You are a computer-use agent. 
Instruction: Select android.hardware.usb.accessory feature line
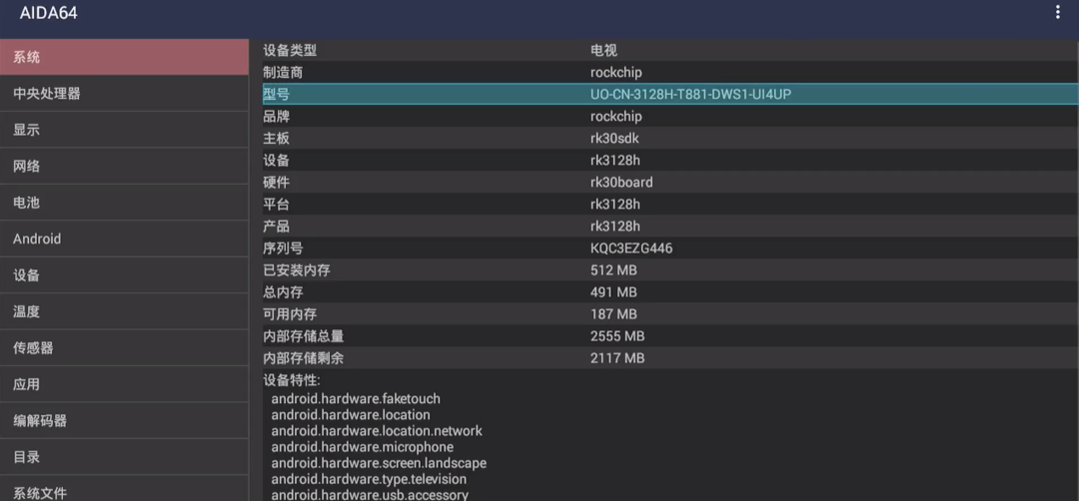coord(370,495)
